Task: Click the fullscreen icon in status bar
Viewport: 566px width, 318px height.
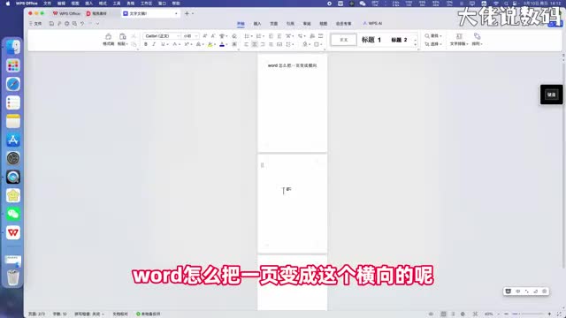Action: pos(559,314)
